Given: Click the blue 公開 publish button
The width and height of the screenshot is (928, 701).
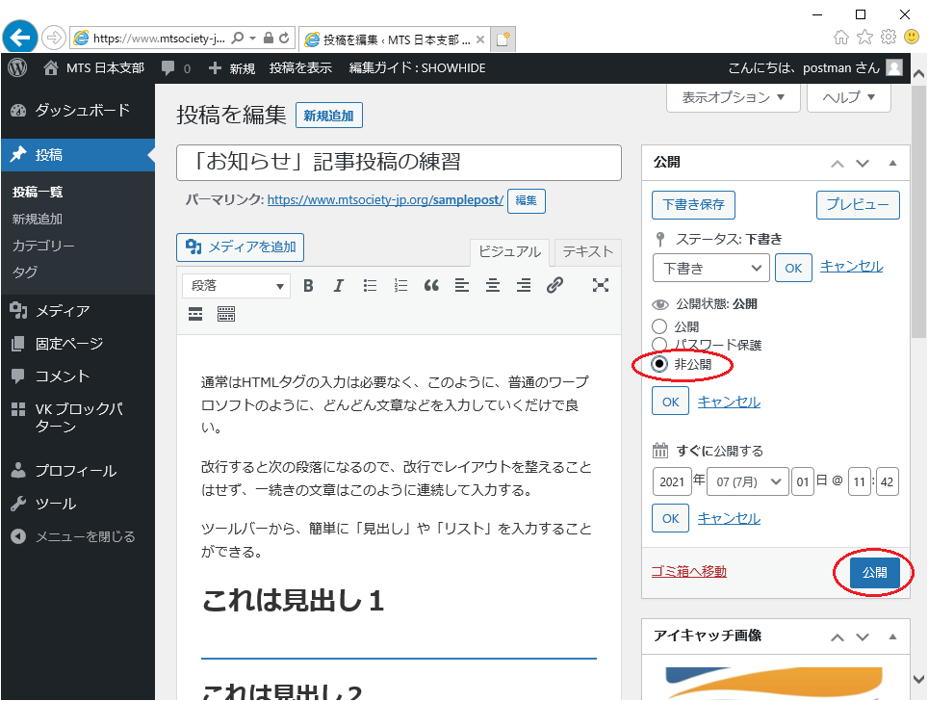Looking at the screenshot, I should (x=874, y=573).
